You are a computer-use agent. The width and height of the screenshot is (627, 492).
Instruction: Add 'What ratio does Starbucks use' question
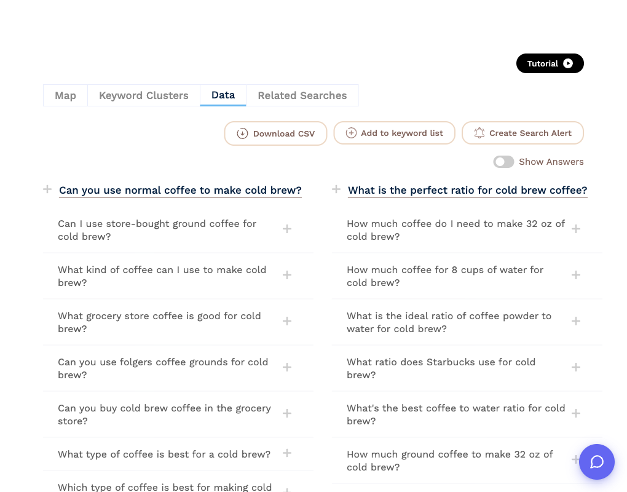(576, 367)
